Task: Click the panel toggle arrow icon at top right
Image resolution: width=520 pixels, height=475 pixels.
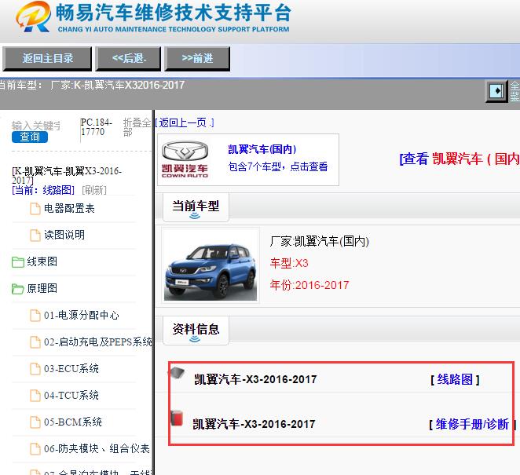Action: click(496, 91)
